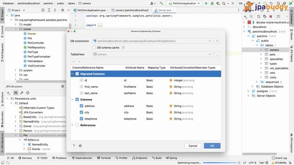Open the Terminal tool window tab
Screen dimensions: 294x165
104,158
